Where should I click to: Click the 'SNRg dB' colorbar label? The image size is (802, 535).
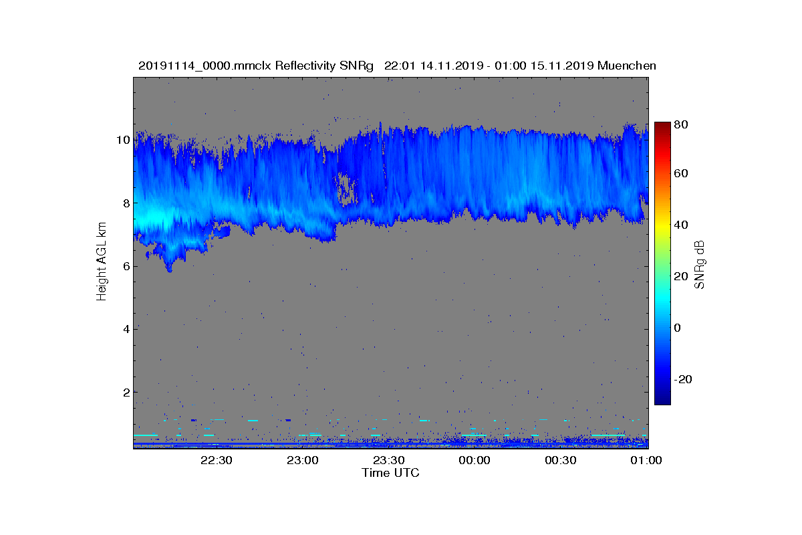pos(699,265)
